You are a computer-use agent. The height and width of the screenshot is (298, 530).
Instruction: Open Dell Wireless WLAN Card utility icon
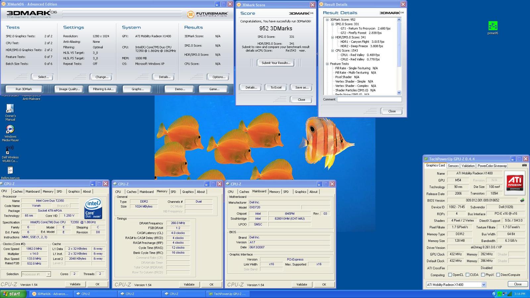(x=10, y=154)
